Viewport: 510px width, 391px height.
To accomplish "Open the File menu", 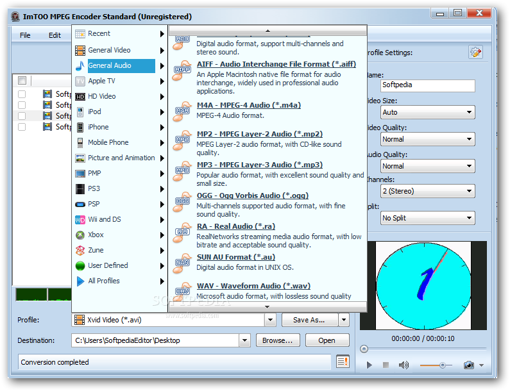I will pos(25,35).
